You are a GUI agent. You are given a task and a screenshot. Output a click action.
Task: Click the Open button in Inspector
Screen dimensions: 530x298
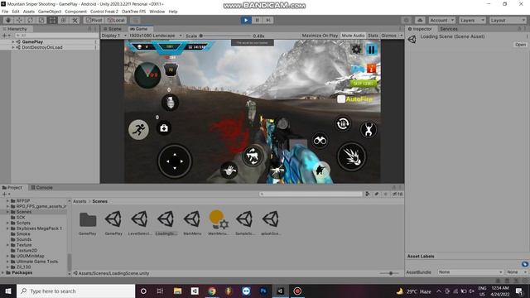point(521,45)
